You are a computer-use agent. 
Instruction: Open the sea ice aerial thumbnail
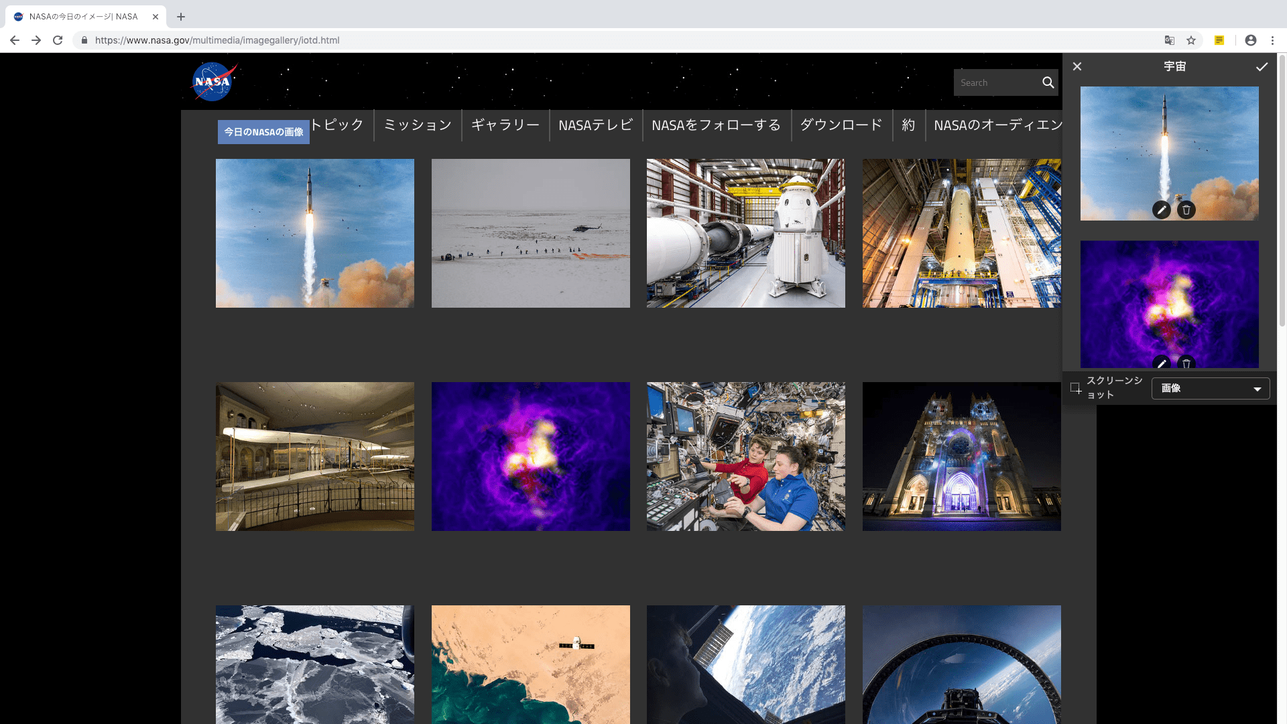coord(315,664)
